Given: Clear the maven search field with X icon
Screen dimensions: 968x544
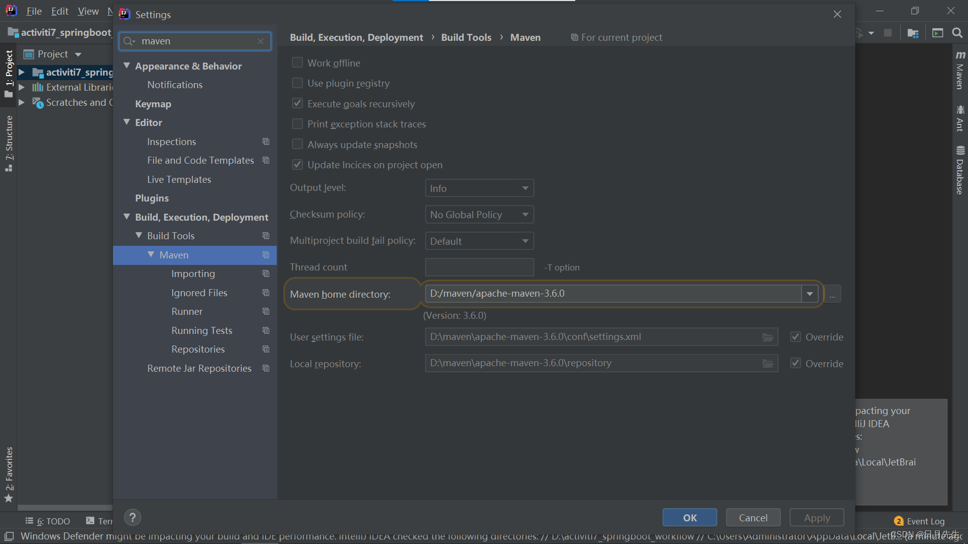Looking at the screenshot, I should click(x=261, y=41).
